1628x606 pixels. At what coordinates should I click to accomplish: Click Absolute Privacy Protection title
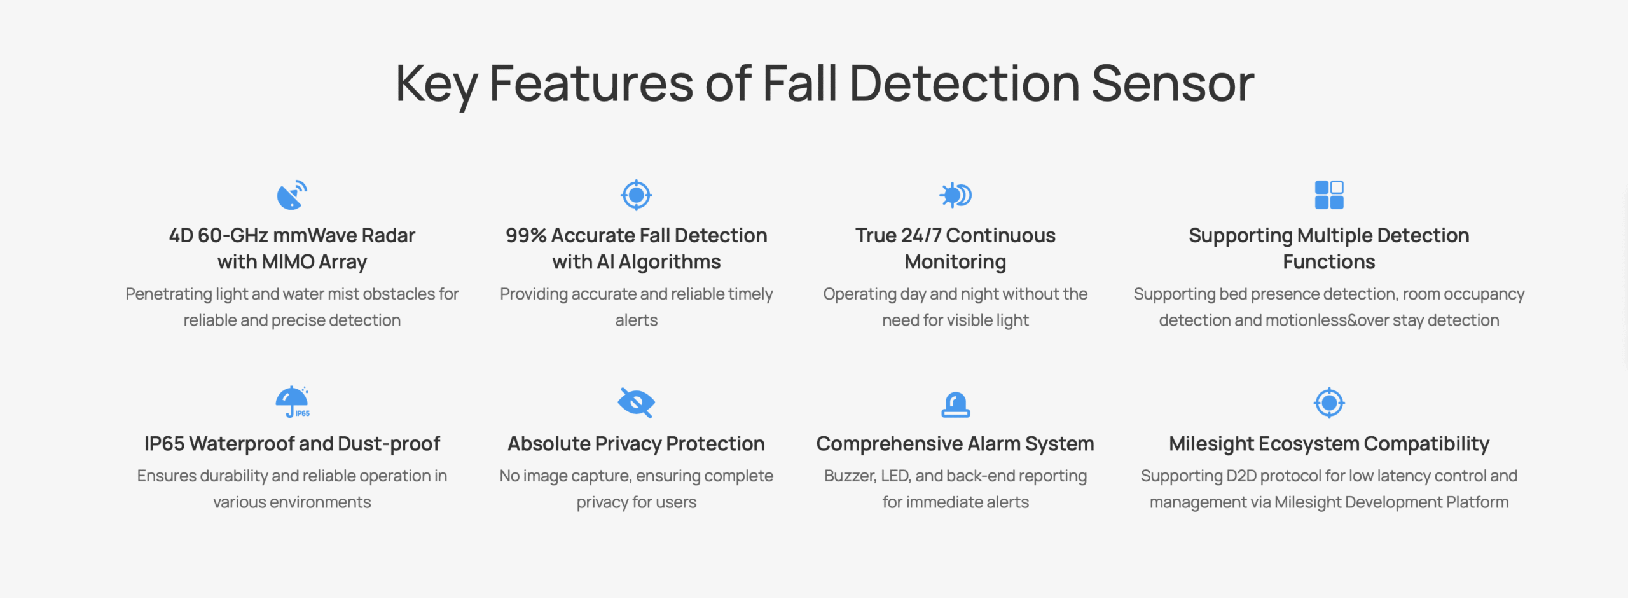636,443
